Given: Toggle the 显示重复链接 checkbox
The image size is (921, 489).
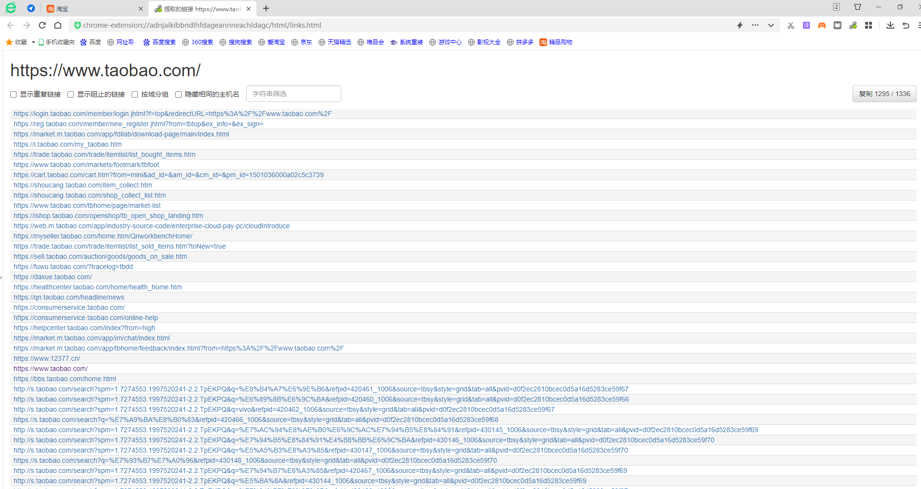Looking at the screenshot, I should click(14, 95).
